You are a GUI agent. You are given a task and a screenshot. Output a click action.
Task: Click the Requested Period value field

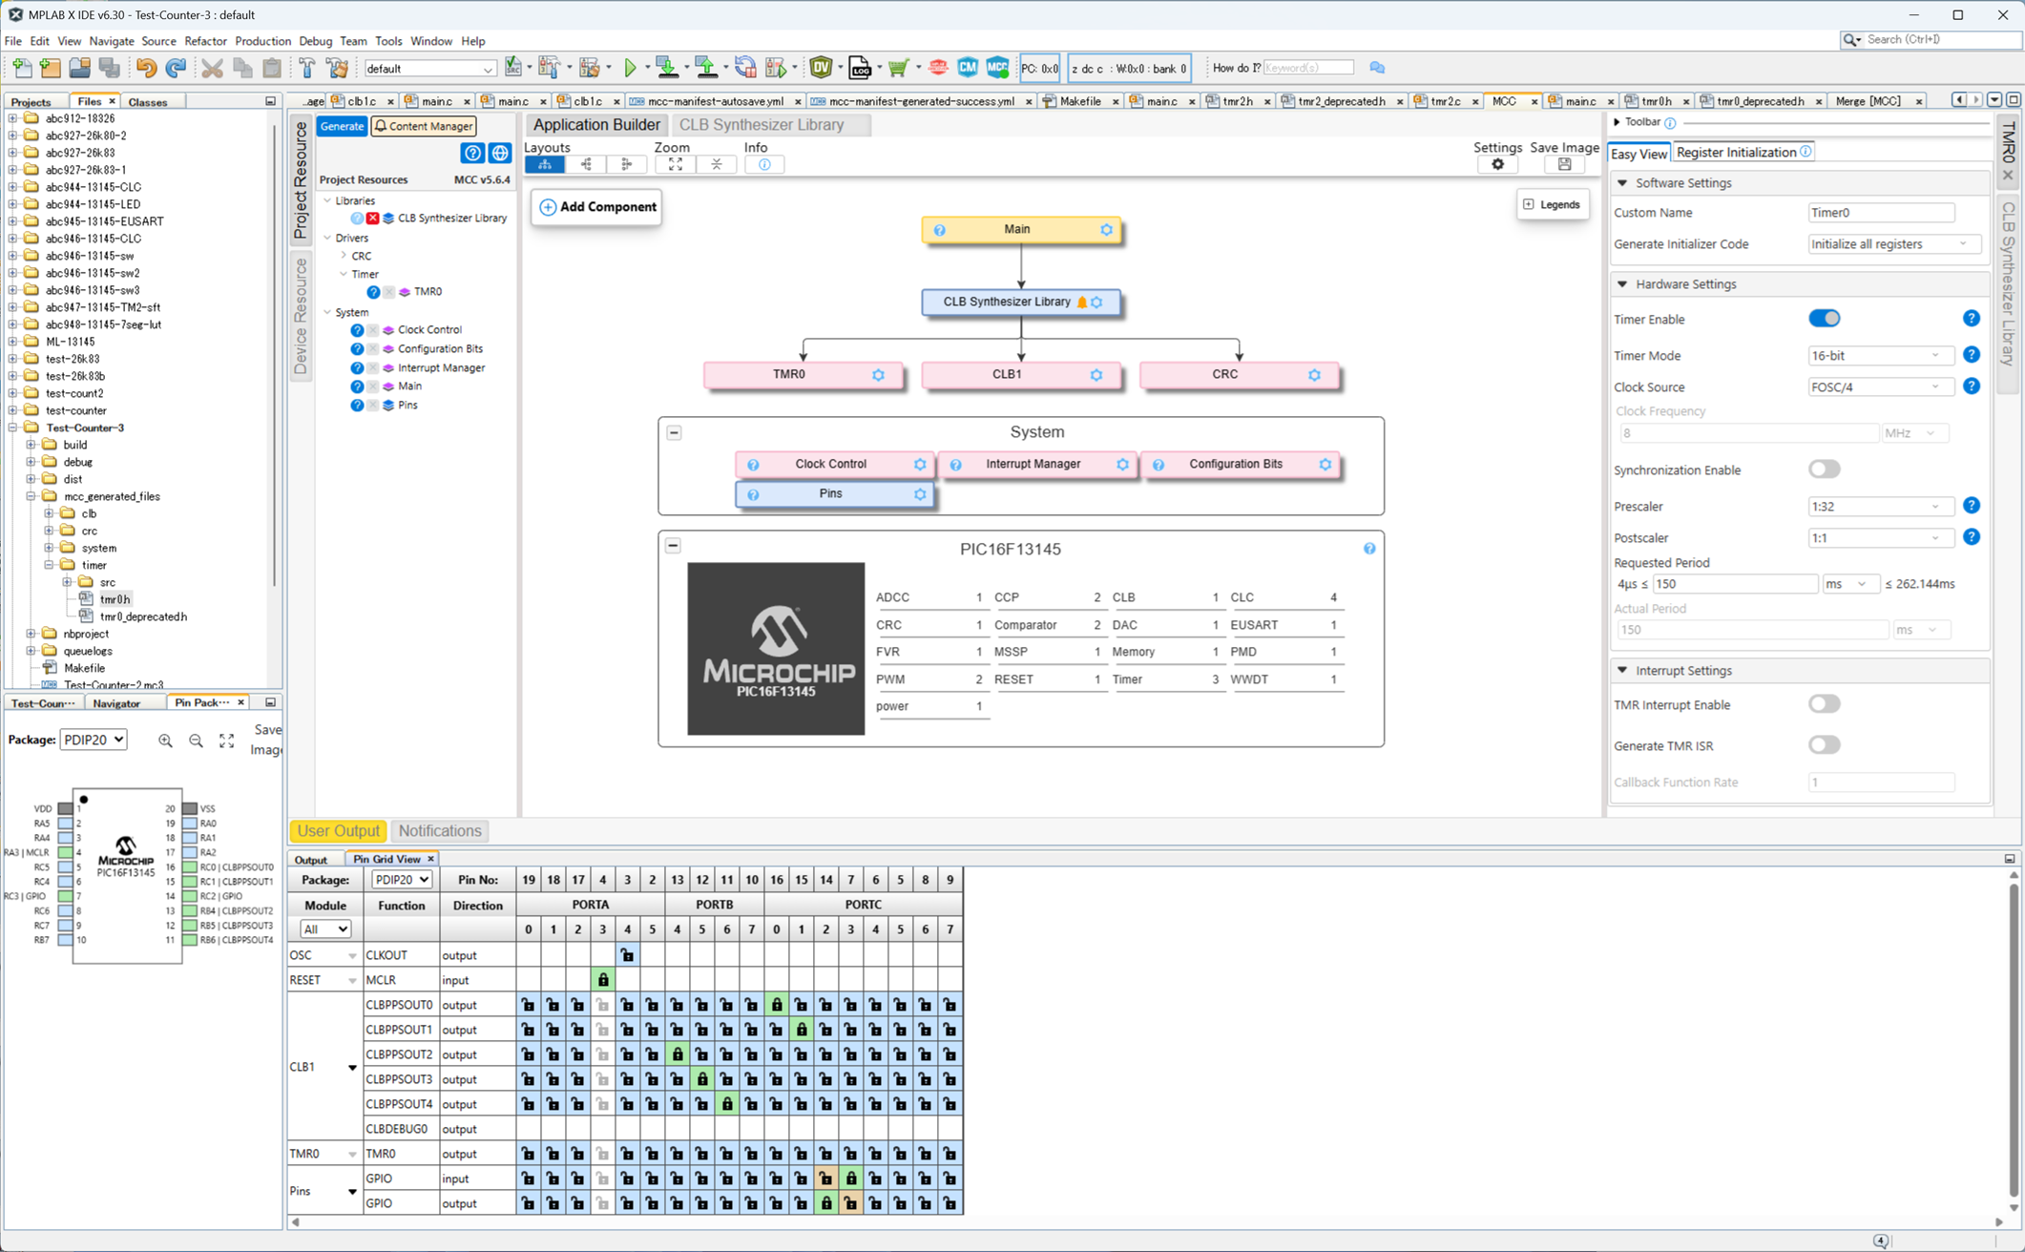pyautogui.click(x=1735, y=584)
